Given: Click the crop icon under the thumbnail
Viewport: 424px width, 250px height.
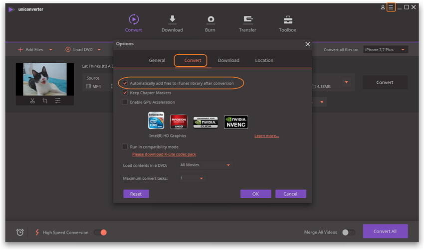Looking at the screenshot, I should point(45,101).
